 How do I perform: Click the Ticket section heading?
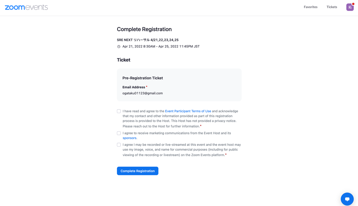(x=124, y=60)
